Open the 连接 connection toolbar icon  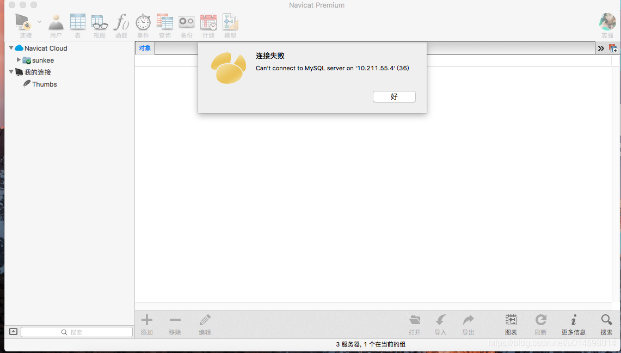[24, 22]
